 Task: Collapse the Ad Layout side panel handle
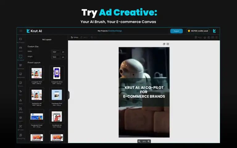coord(69,95)
